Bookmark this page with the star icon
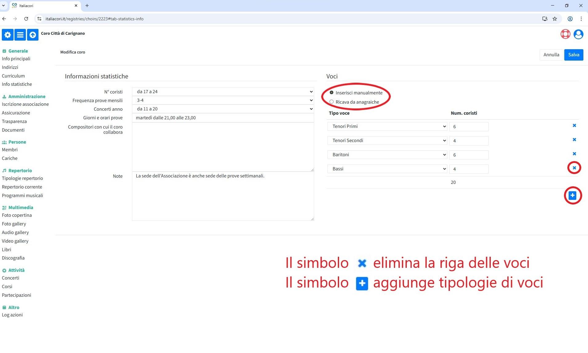 pos(555,19)
